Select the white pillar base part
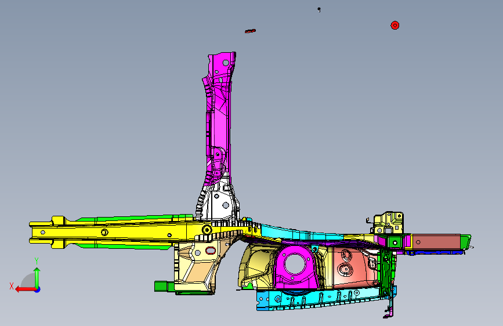 coord(219,201)
